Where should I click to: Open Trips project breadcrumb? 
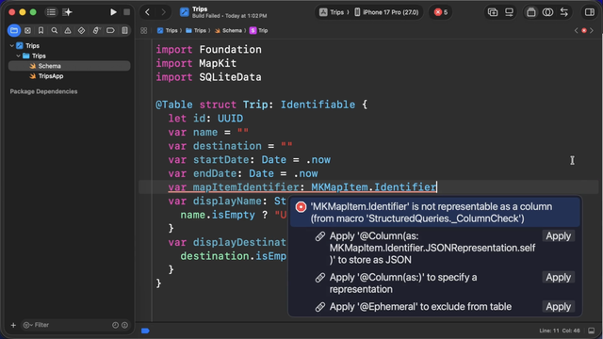click(168, 30)
